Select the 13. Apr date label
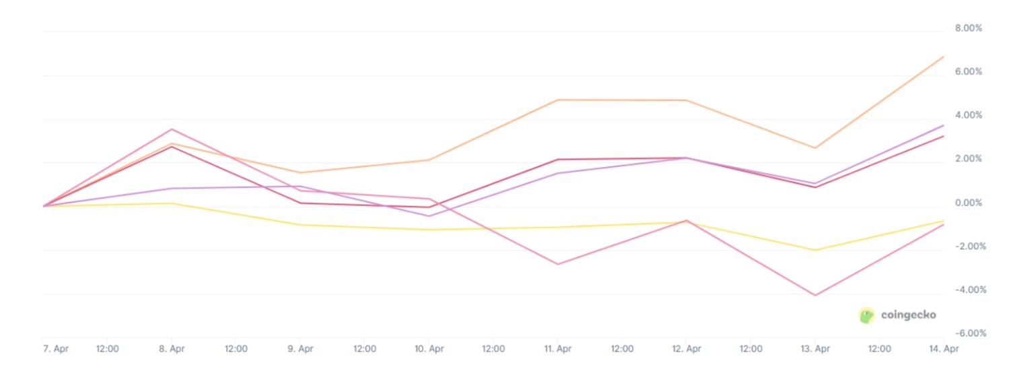This screenshot has height=367, width=1011. (x=815, y=349)
